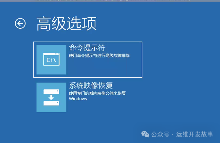Click the download arrow inside the recovery icon
This screenshot has height=143, width=220.
[51, 97]
